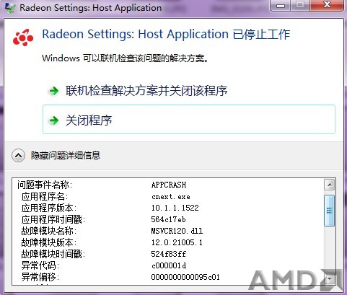Screen dimensions: 347x295
Task: Select the MSVCR120.dll fault module value
Action: point(177,231)
